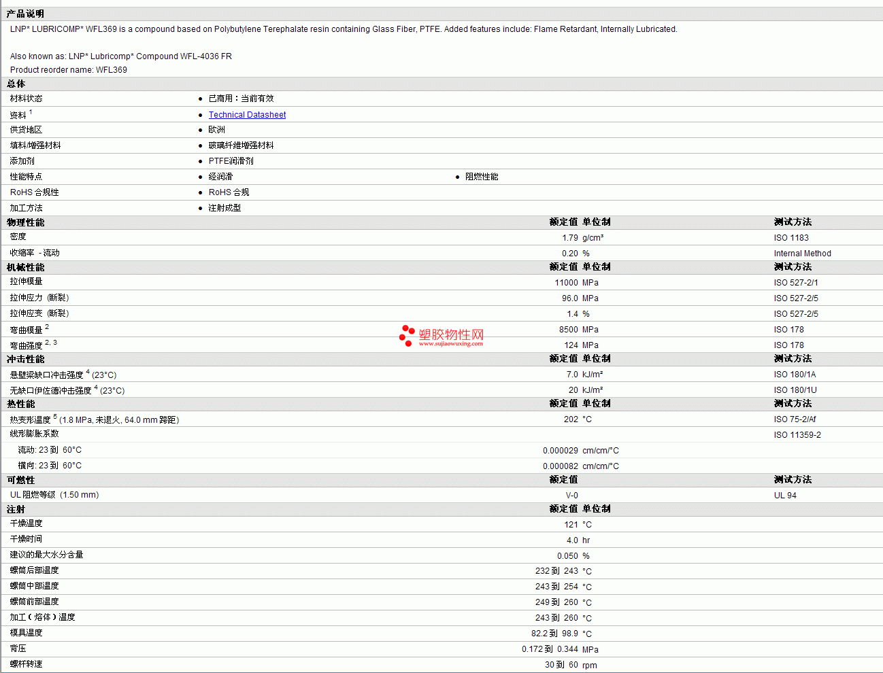The height and width of the screenshot is (673, 883).
Task: Select the ISO 11359-2 test method
Action: 797,435
